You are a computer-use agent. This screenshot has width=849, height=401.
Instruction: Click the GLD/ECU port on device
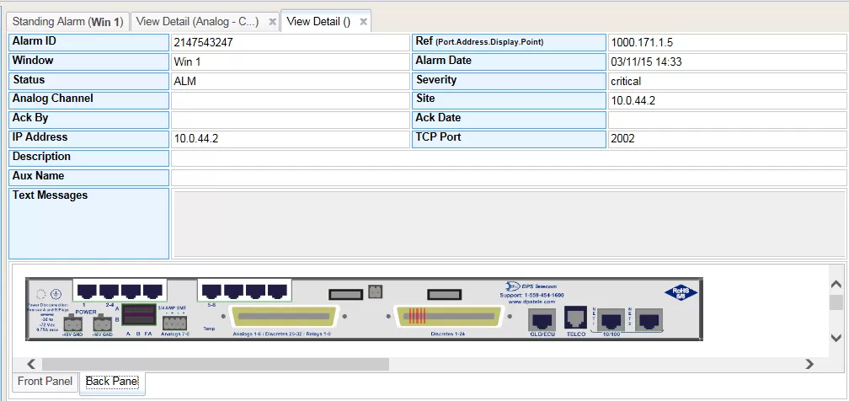click(x=541, y=320)
